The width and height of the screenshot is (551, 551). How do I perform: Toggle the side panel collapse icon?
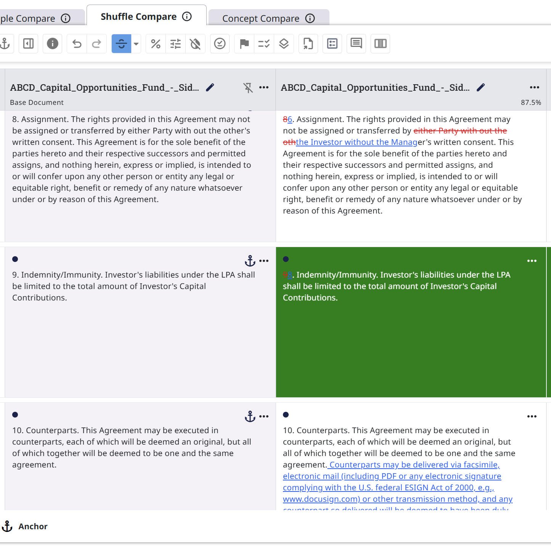click(29, 44)
